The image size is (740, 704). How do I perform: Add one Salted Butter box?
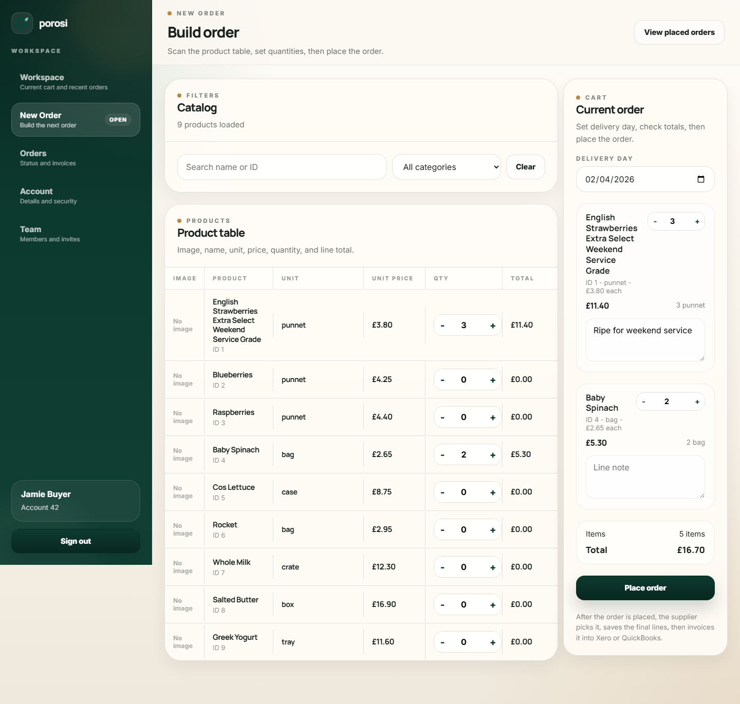click(493, 605)
